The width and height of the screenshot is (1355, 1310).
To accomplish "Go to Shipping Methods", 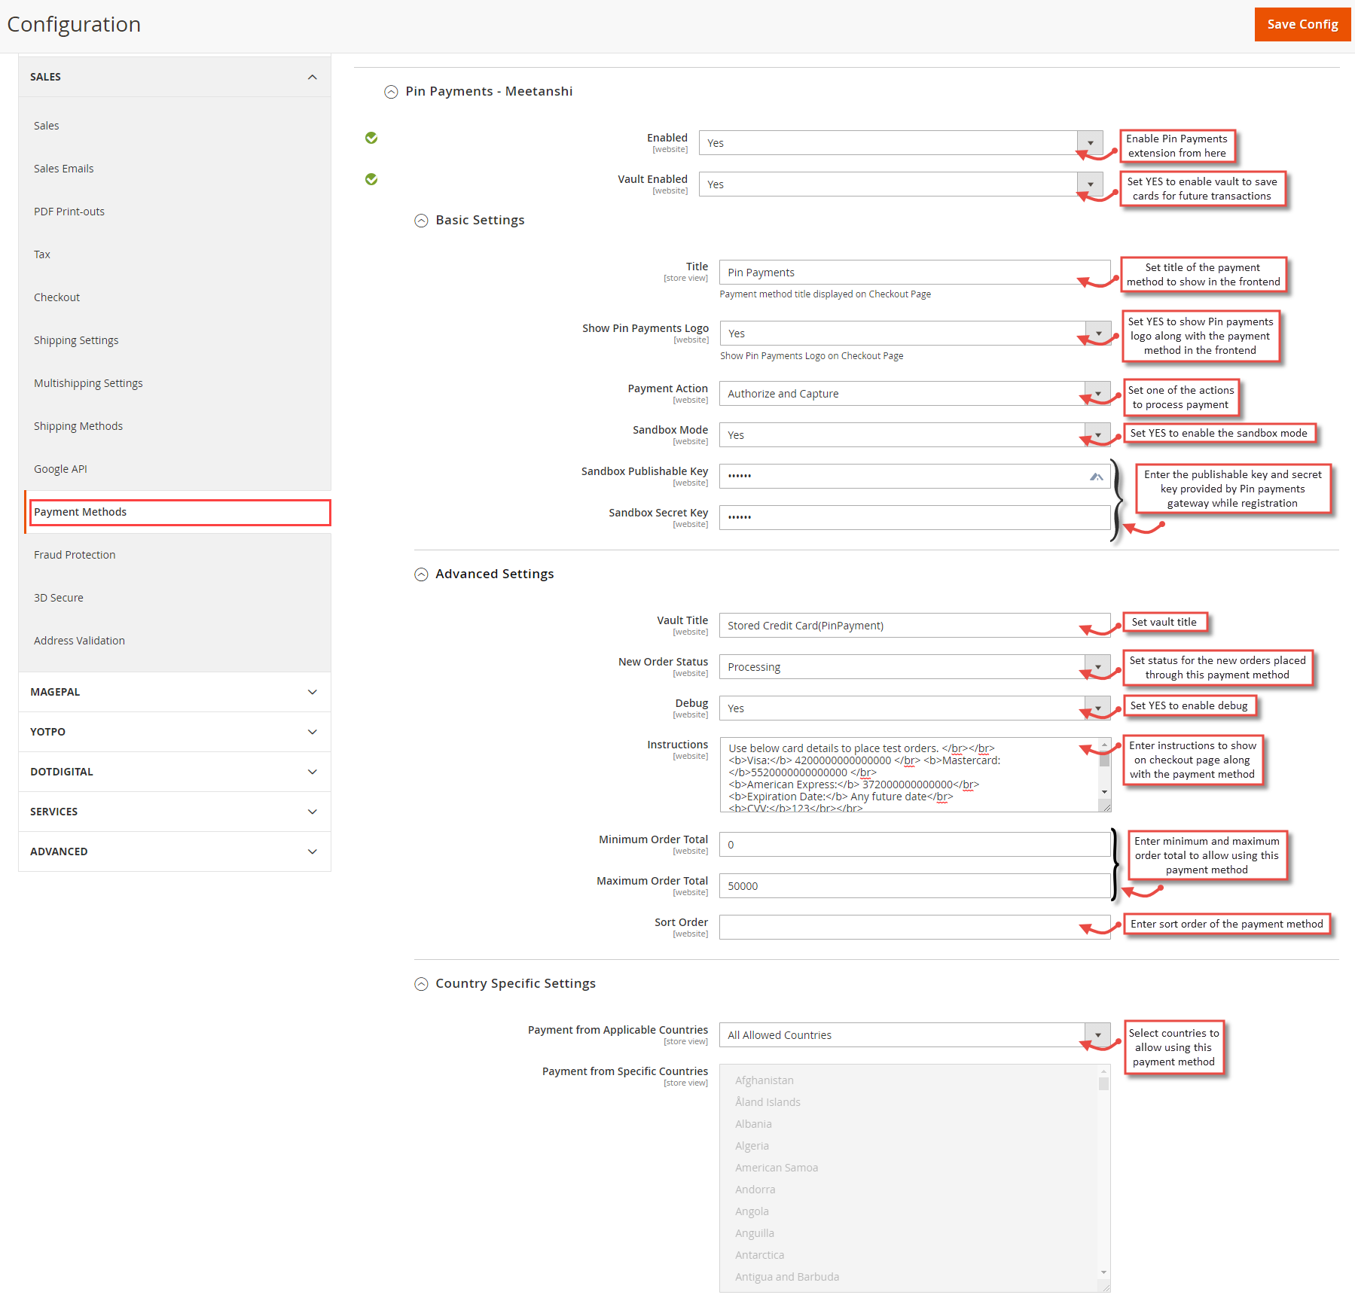I will (x=78, y=426).
